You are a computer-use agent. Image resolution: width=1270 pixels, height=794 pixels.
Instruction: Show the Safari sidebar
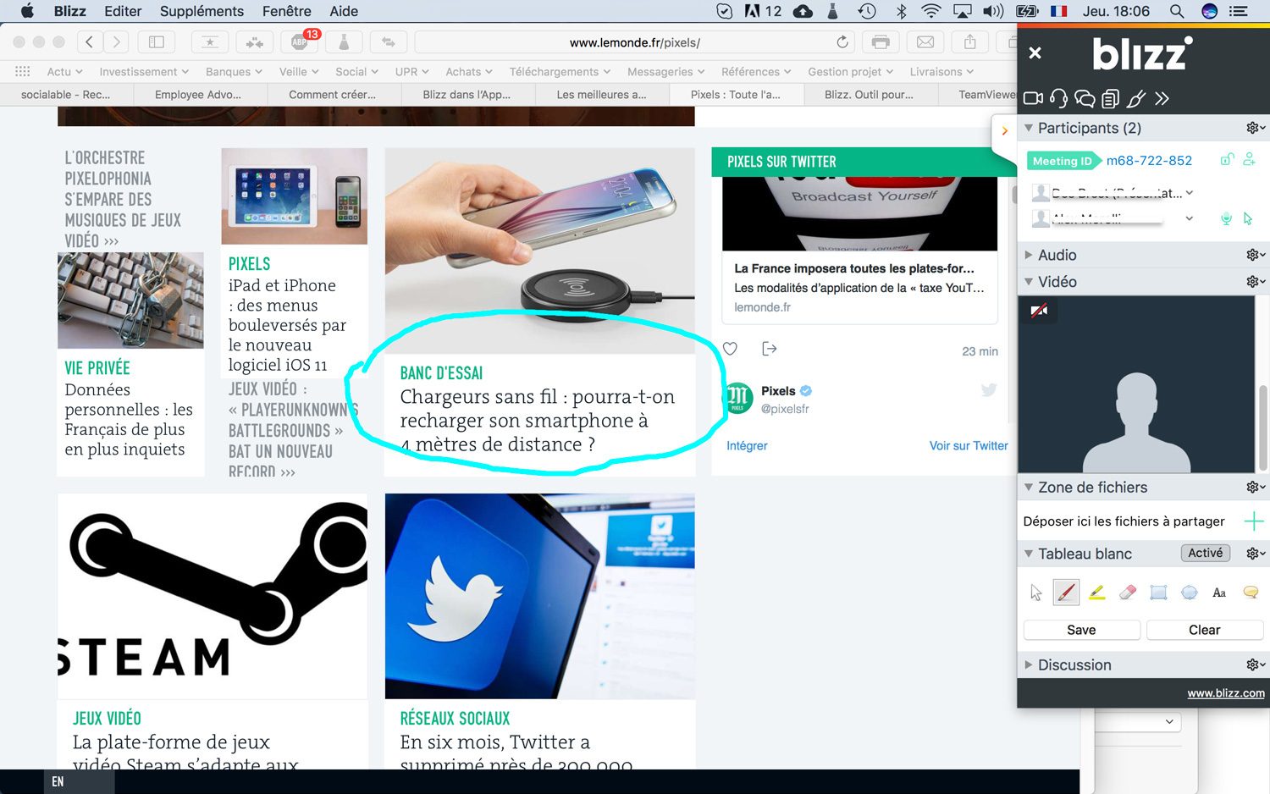156,42
